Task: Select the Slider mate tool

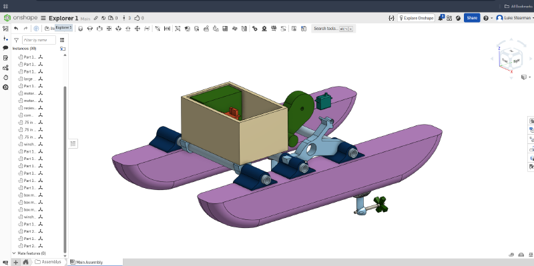Action: (x=99, y=29)
